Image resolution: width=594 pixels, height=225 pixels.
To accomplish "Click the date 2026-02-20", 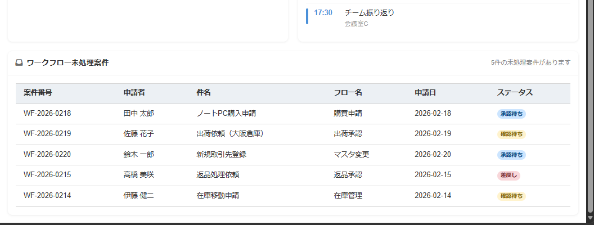I will pos(433,155).
